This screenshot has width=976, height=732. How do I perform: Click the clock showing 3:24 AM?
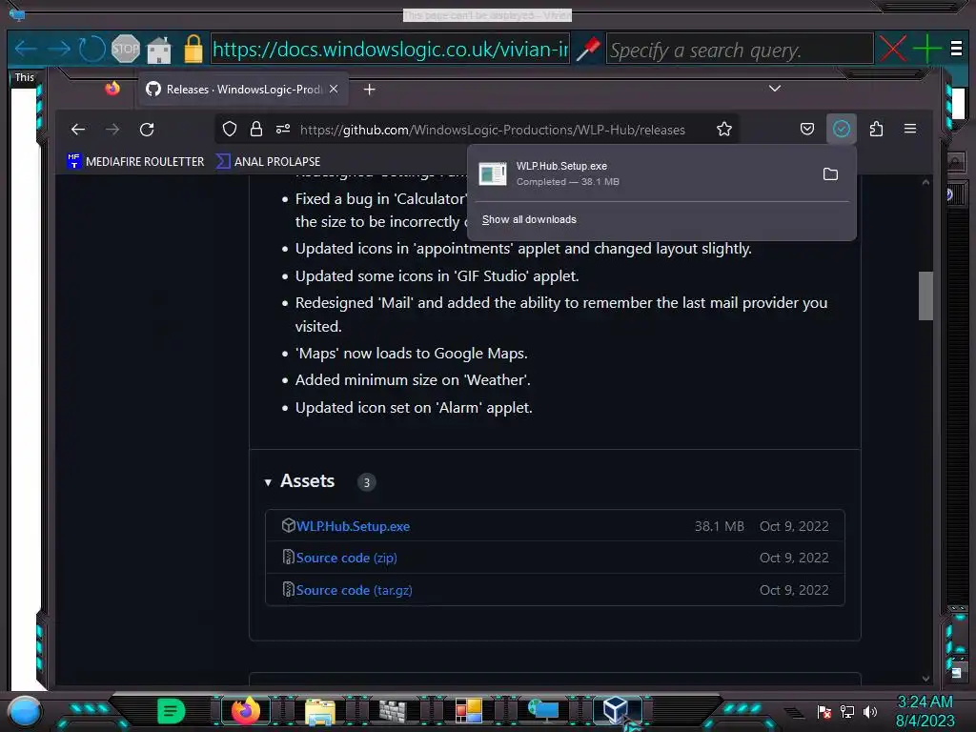tap(925, 702)
